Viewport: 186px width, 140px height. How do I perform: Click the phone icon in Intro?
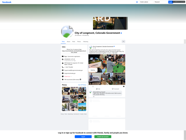coord(62,67)
